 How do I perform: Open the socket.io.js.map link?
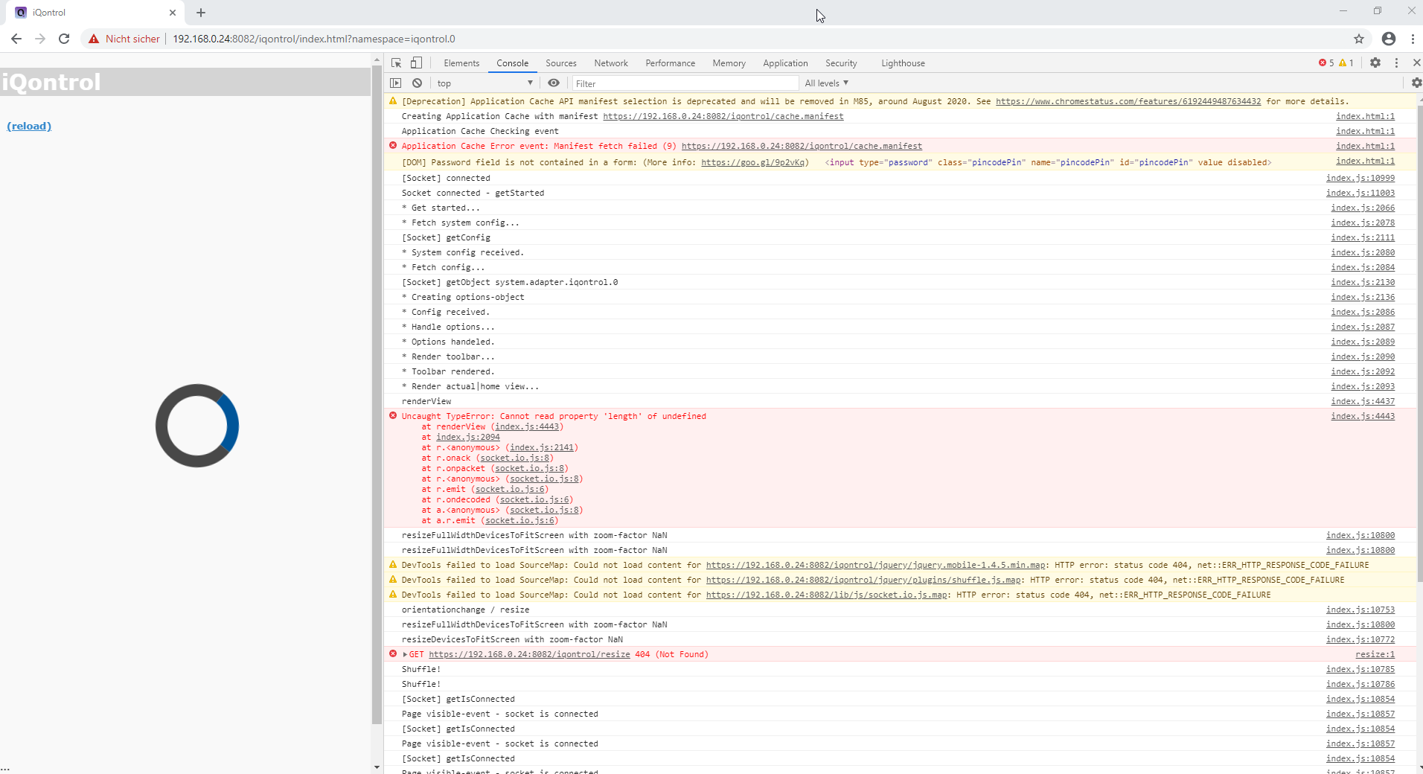[x=827, y=595]
